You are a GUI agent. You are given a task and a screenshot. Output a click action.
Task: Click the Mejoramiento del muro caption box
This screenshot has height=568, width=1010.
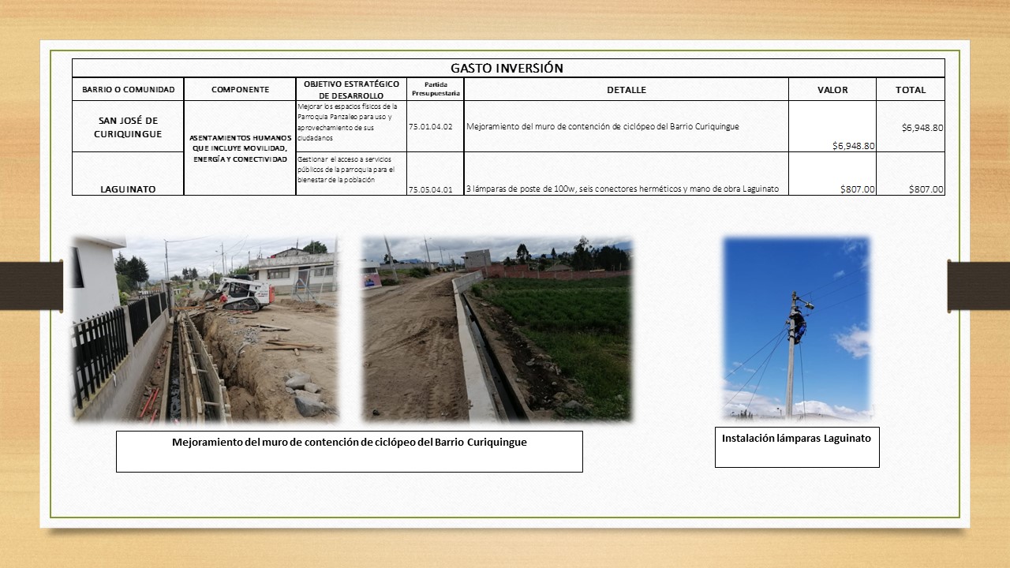pos(349,451)
